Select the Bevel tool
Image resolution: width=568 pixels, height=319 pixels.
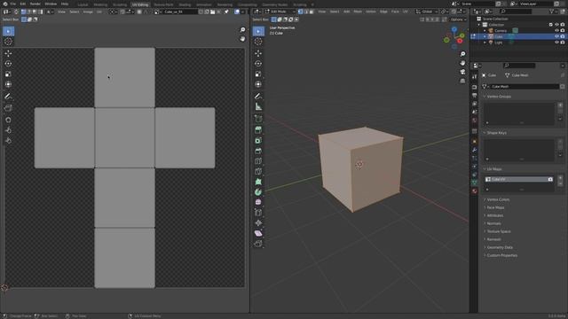(x=258, y=151)
